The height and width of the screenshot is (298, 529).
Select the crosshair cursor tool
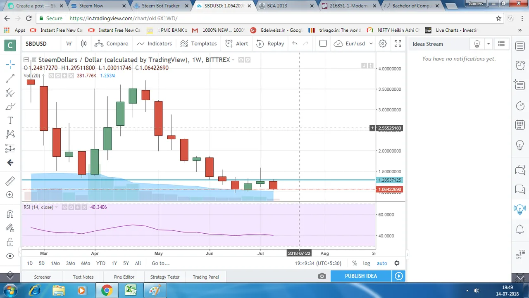coord(10,64)
